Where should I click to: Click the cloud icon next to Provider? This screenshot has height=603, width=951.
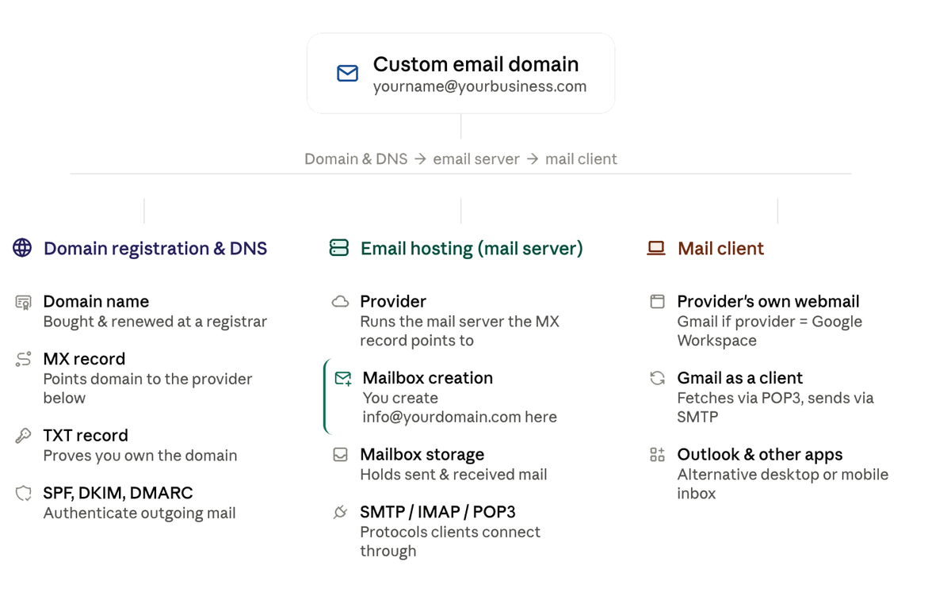pos(341,302)
